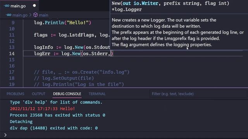Click the main symbol cube icon in breadcrumb
The height and width of the screenshot is (139, 248).
click(35, 15)
